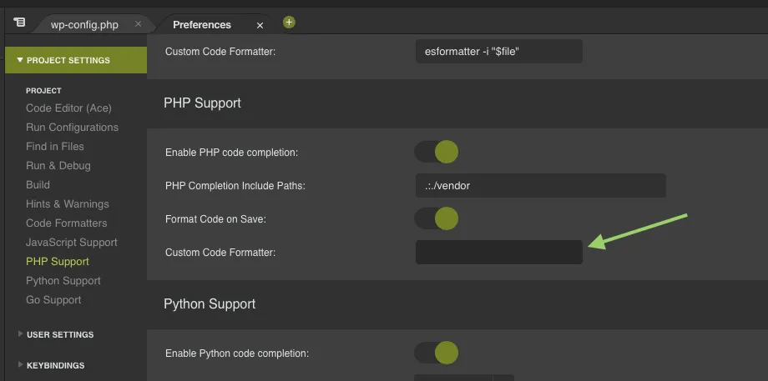Close the wp-config.php tab
This screenshot has width=768, height=381.
click(138, 24)
